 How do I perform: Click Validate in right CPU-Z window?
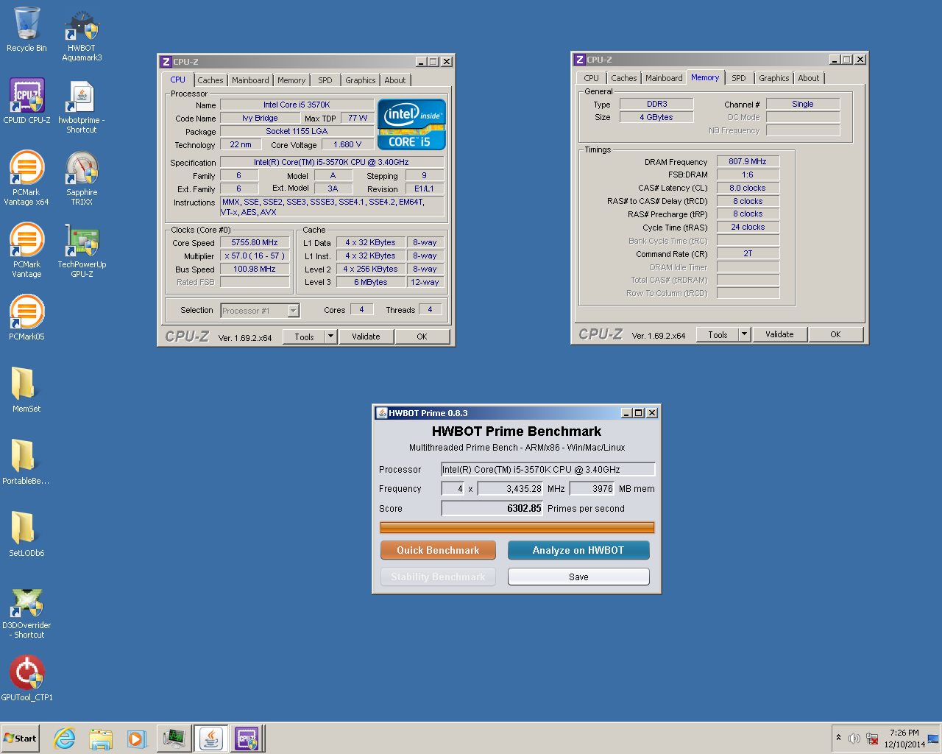point(779,334)
